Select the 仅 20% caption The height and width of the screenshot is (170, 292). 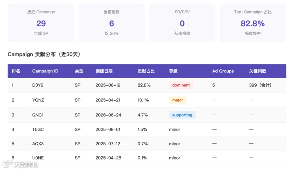tap(112, 33)
